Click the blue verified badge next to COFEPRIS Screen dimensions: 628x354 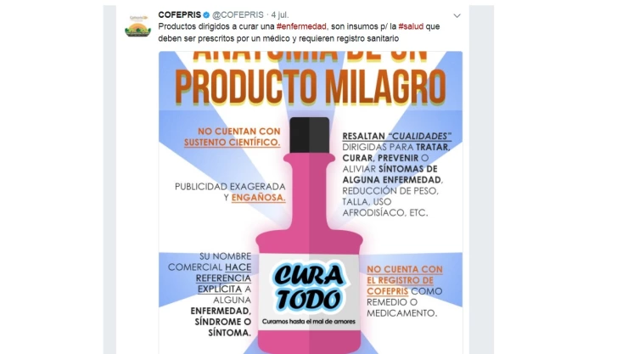[x=206, y=14]
